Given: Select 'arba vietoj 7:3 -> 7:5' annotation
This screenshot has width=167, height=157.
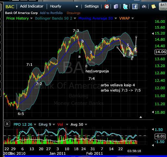Looking at the screenshot, I should click(x=121, y=90).
